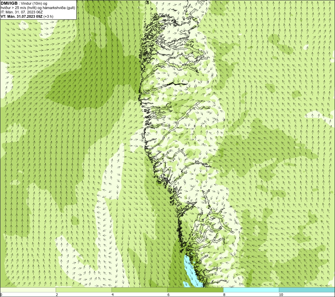Click the 6–8 m/s dark green swatch

point(195,290)
